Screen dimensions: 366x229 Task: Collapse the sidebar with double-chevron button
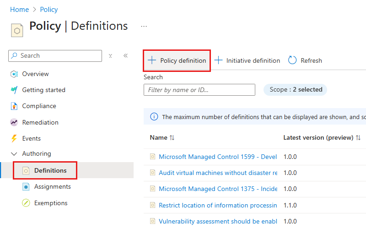pyautogui.click(x=125, y=56)
